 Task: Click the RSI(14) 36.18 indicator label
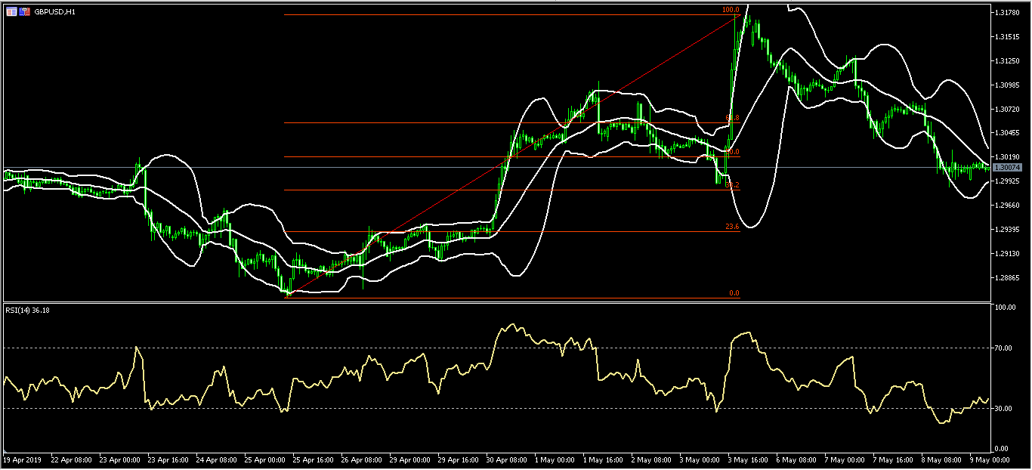pyautogui.click(x=27, y=310)
